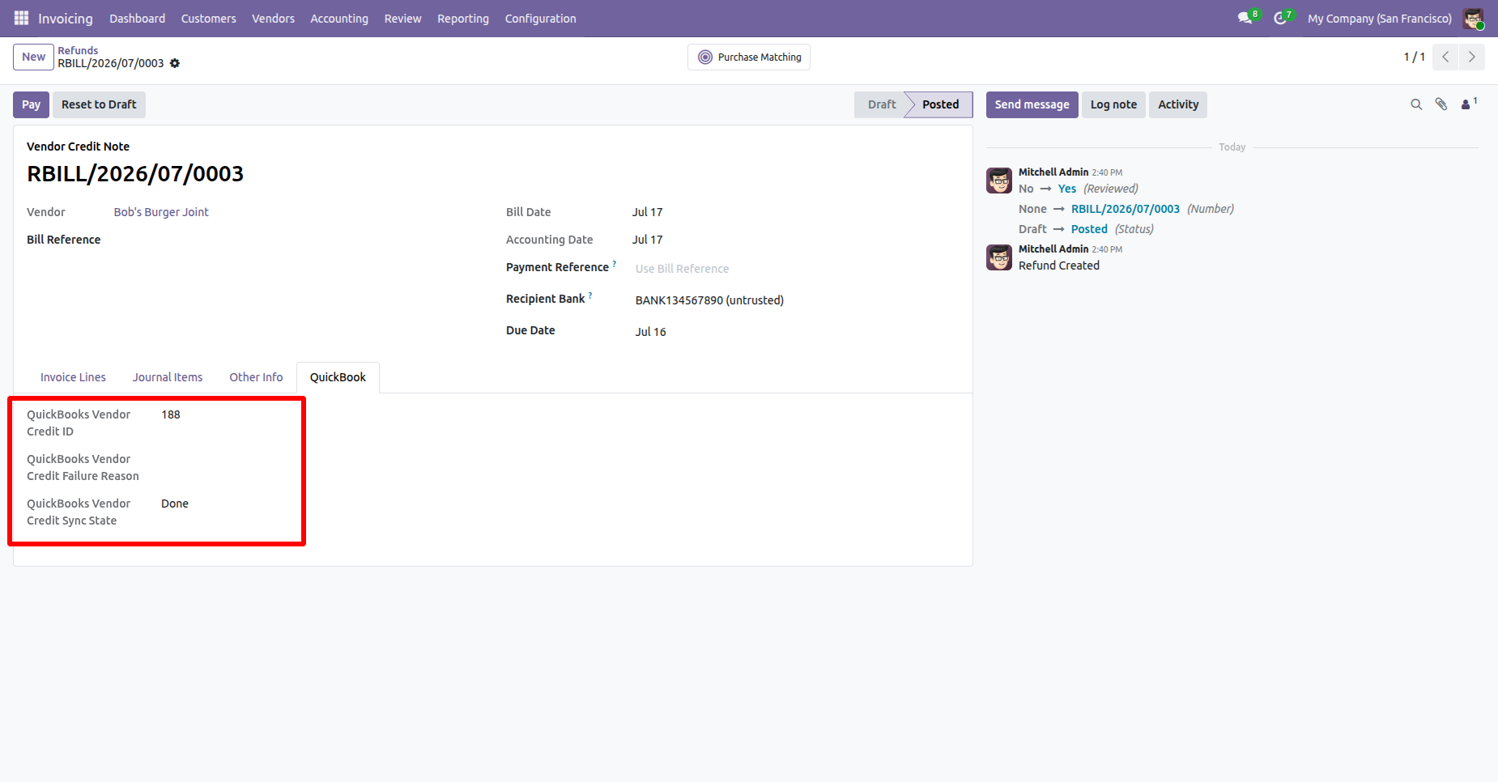Screen dimensions: 1498x782
Task: Open the Configuration menu
Action: (x=541, y=19)
